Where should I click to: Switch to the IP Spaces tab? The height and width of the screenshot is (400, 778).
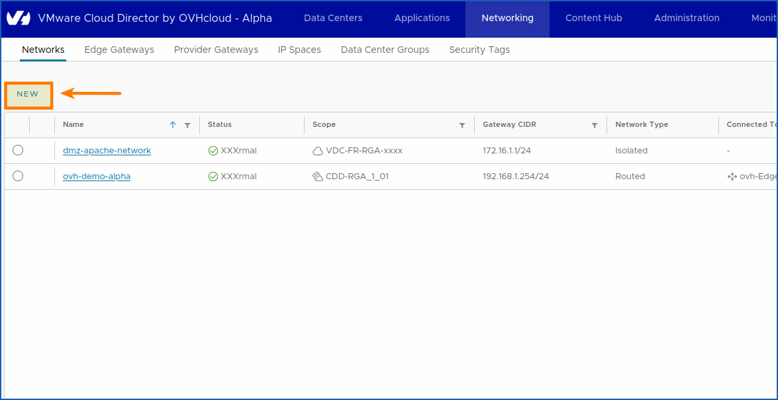click(299, 50)
